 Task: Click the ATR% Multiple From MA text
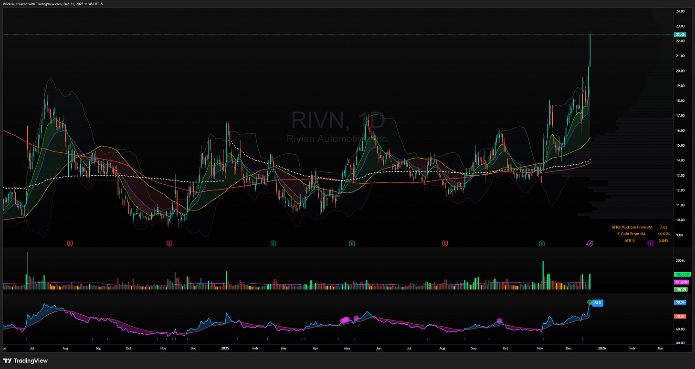coord(632,227)
